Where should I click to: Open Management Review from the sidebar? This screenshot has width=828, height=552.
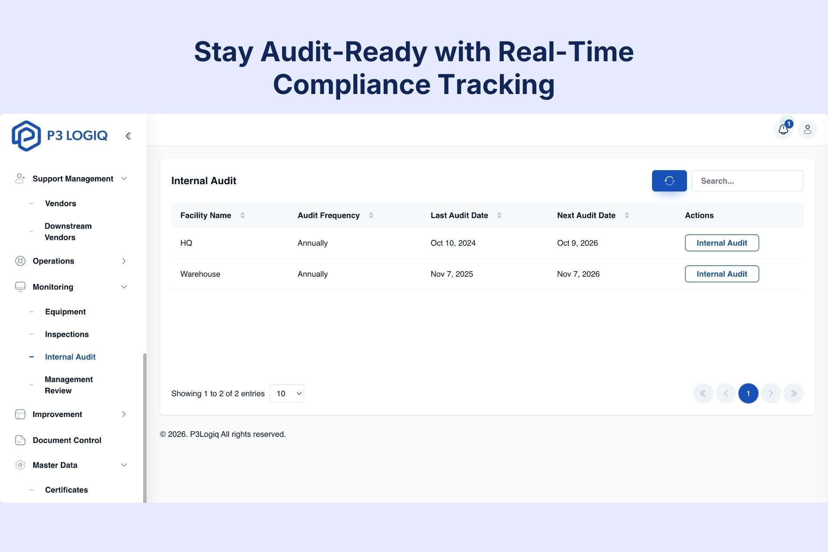[69, 385]
